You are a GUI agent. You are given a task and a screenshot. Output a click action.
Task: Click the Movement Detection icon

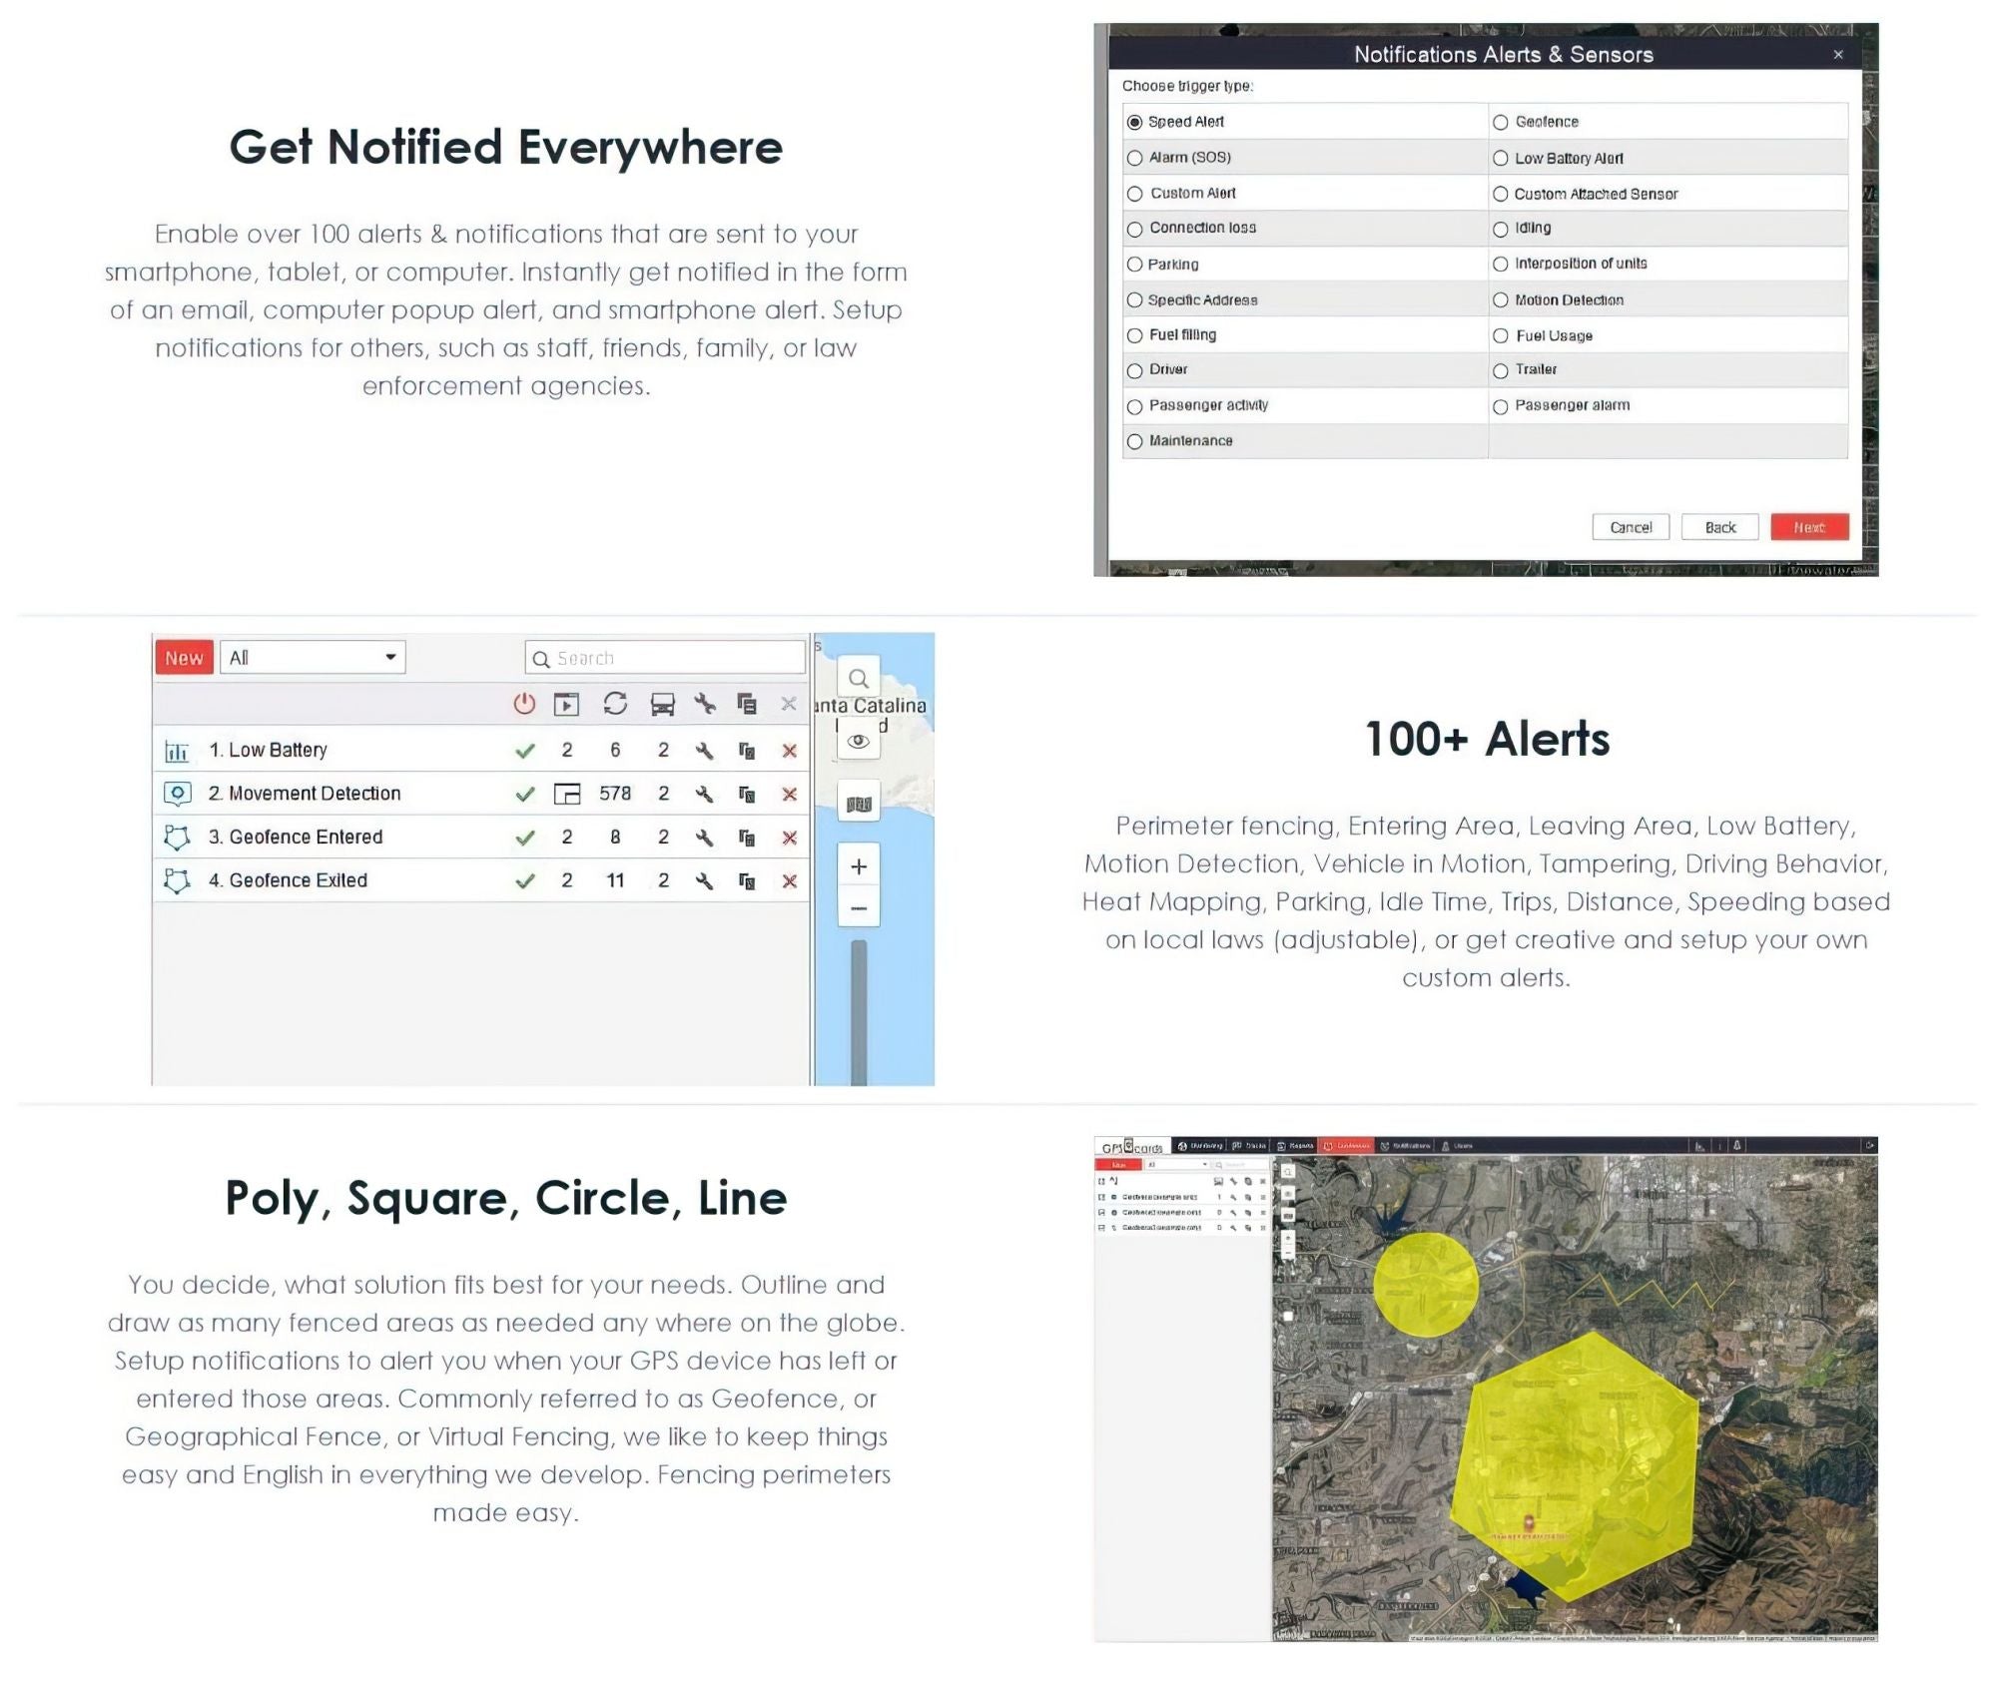tap(178, 794)
